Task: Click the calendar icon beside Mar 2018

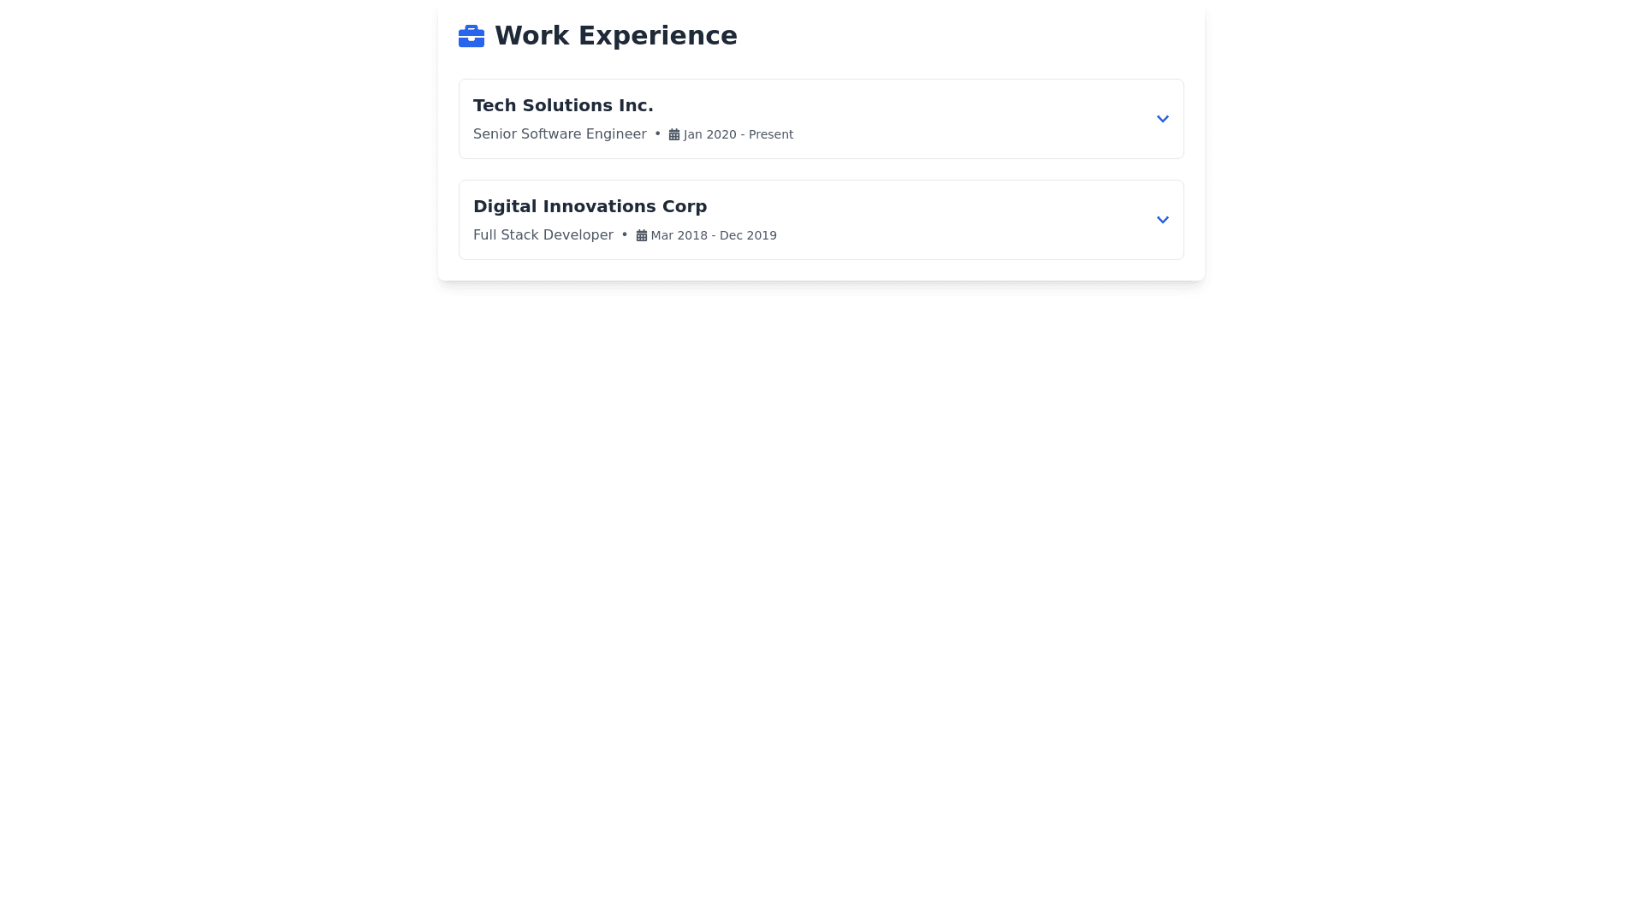Action: [x=641, y=235]
